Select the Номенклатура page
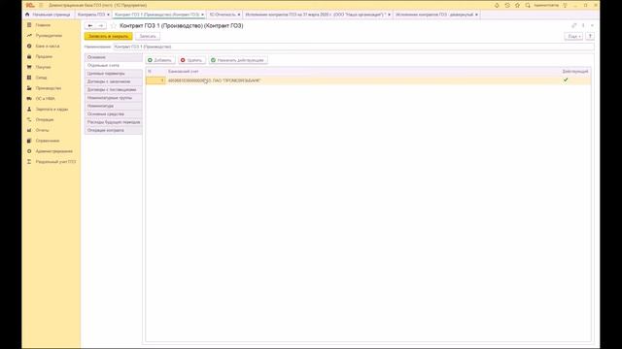 point(114,106)
